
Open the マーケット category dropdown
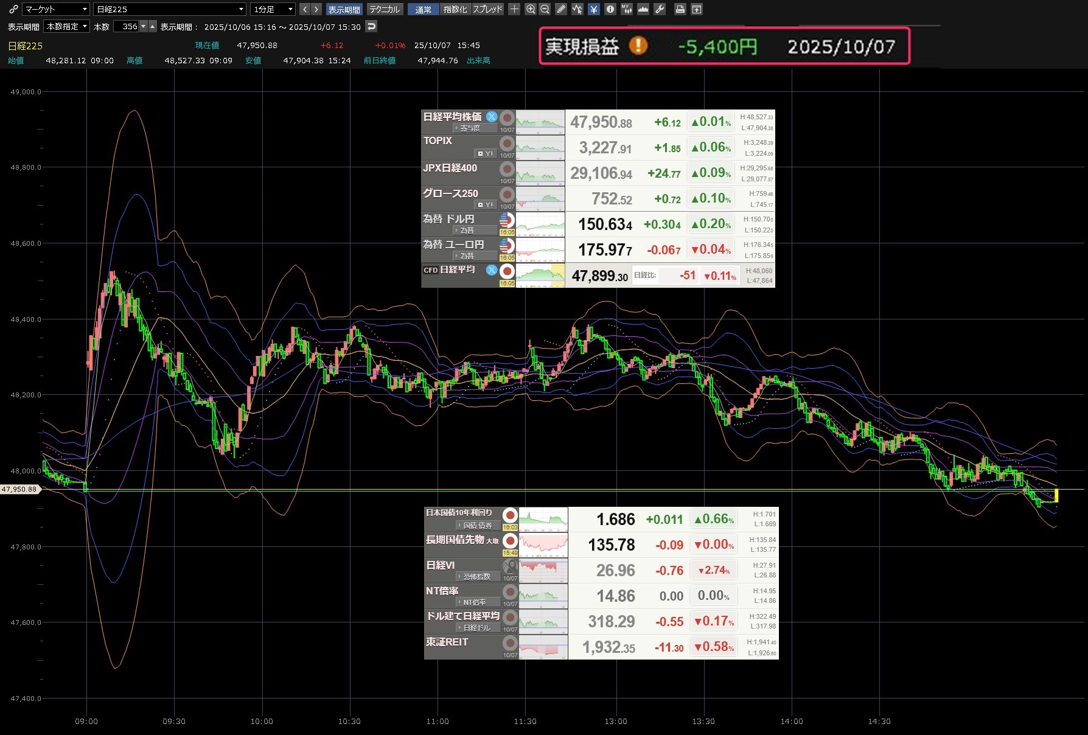pos(56,9)
